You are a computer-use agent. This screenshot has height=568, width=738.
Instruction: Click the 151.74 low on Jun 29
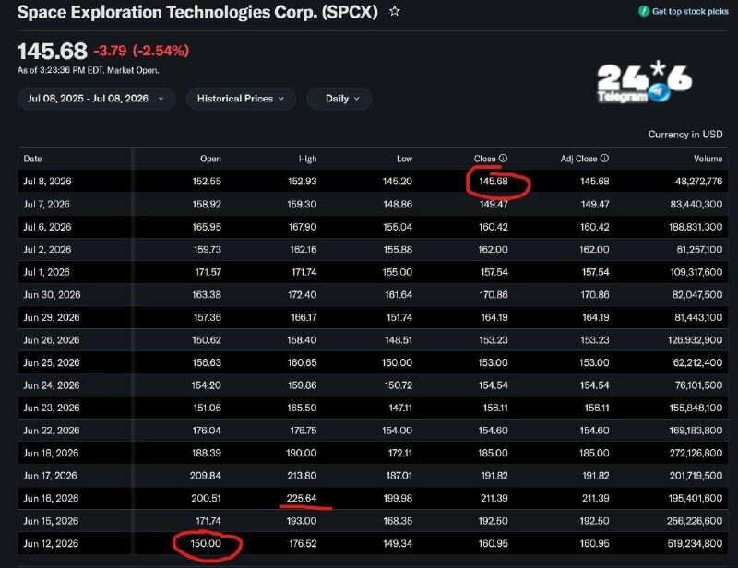[x=399, y=317]
